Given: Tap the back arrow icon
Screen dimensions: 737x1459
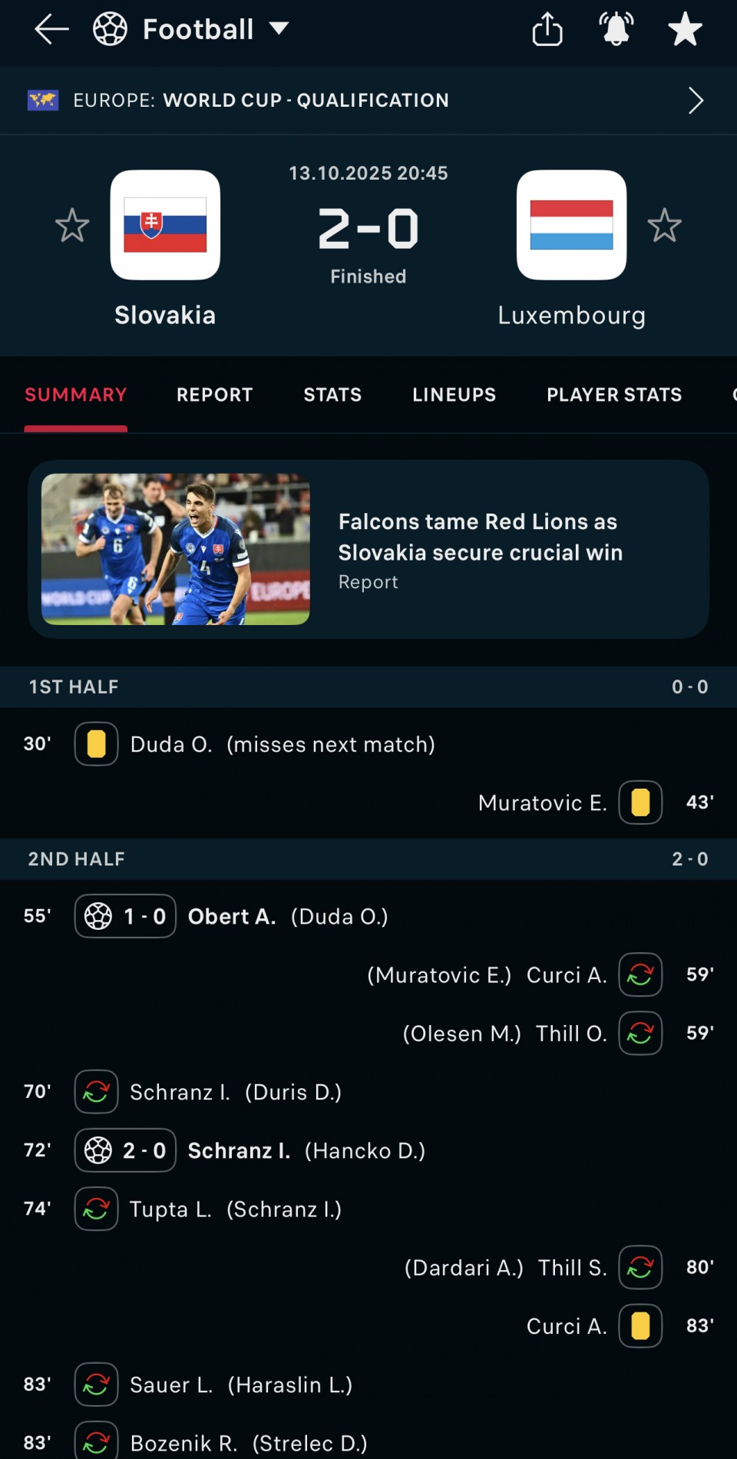Looking at the screenshot, I should (x=51, y=30).
